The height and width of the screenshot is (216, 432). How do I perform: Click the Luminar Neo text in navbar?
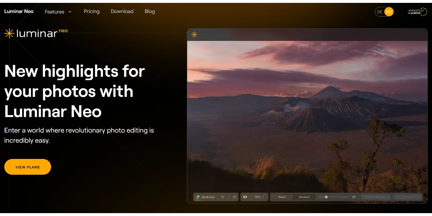tap(19, 11)
